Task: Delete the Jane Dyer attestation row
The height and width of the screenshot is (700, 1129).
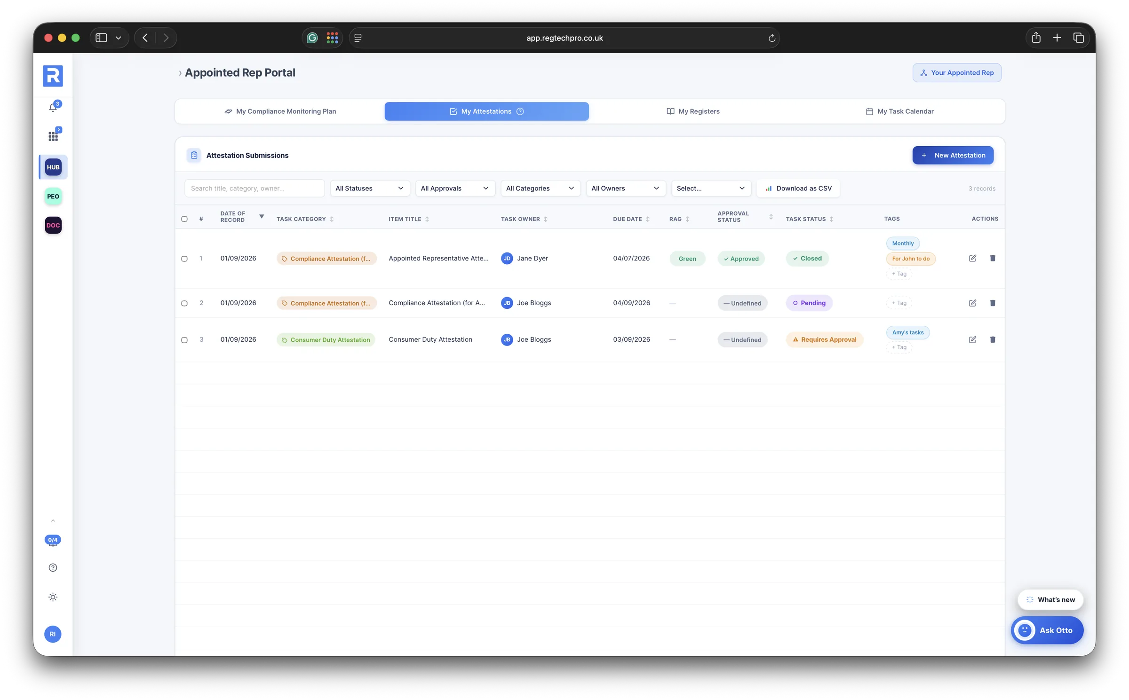Action: click(x=993, y=258)
